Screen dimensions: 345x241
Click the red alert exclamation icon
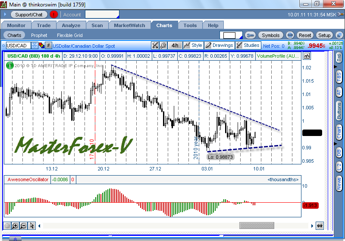click(x=53, y=15)
